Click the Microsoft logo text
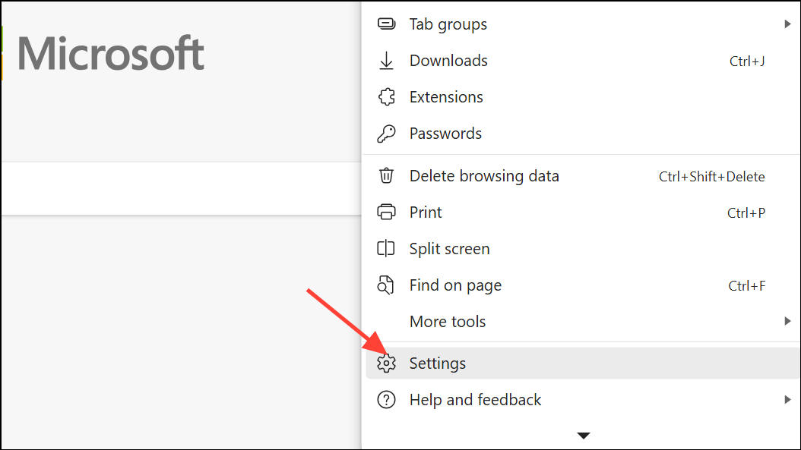Screen dimensions: 801x450 (110, 54)
